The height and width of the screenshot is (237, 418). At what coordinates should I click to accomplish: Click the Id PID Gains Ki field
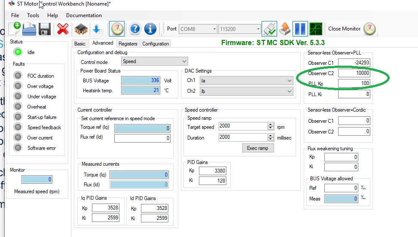click(x=155, y=218)
